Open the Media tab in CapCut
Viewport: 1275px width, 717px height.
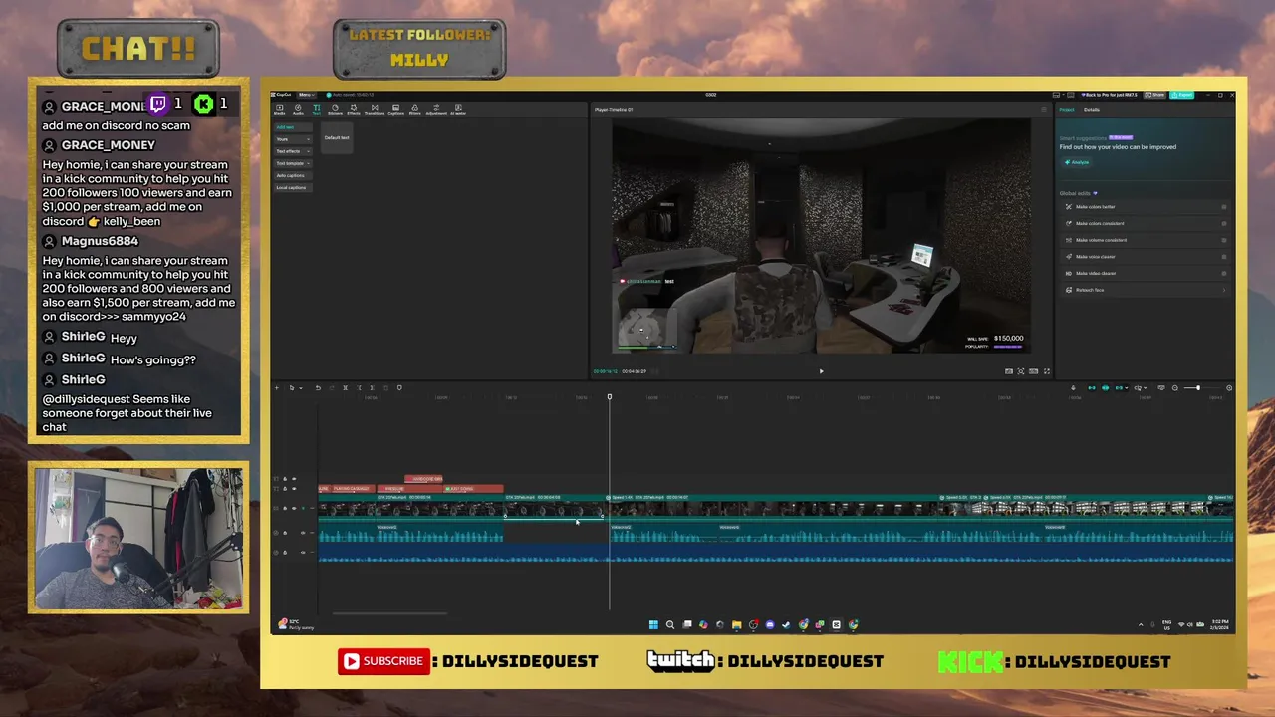pyautogui.click(x=279, y=109)
